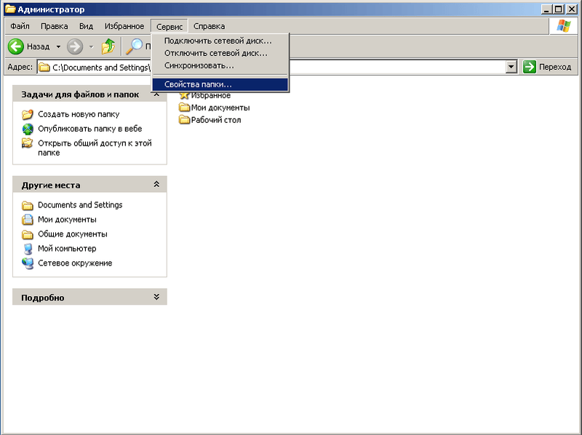Click the Переход button label
The height and width of the screenshot is (435, 582).
click(555, 67)
